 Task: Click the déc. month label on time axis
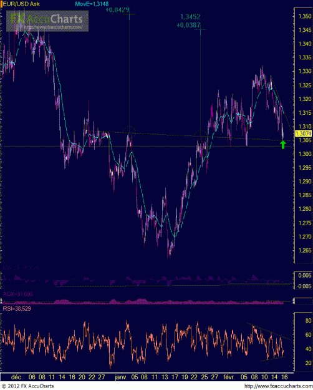click(17, 377)
